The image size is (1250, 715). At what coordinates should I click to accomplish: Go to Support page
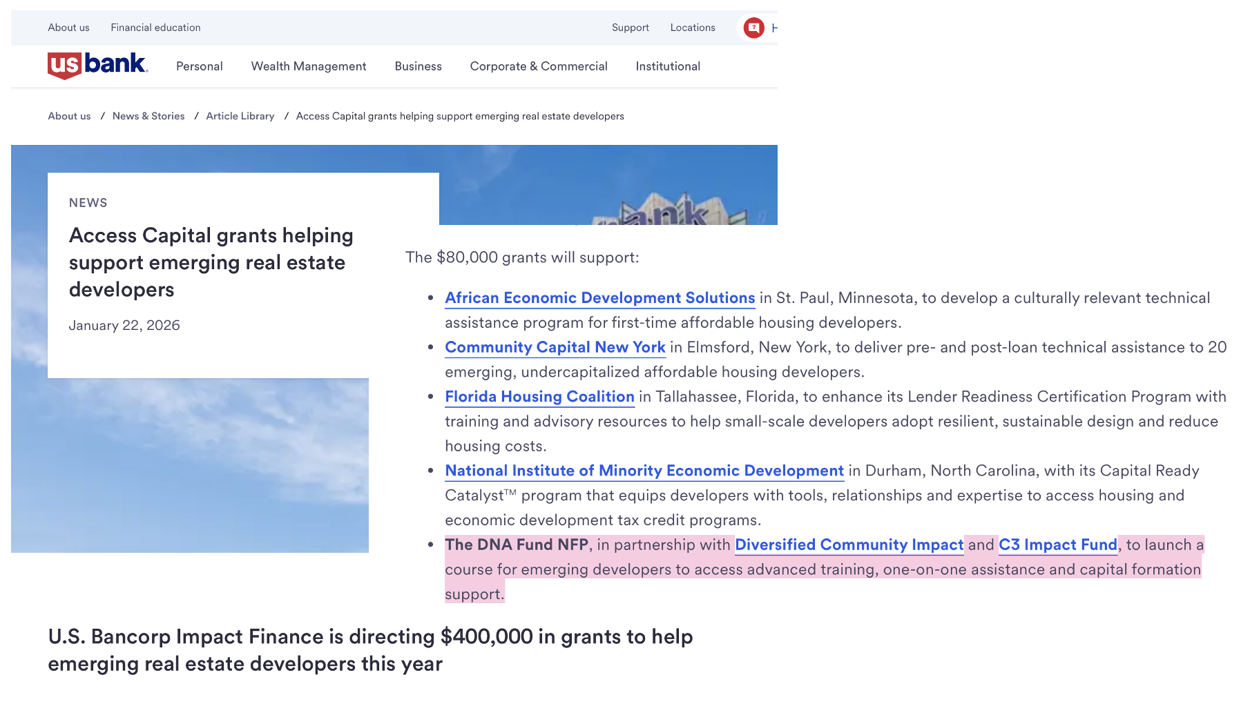click(x=630, y=28)
